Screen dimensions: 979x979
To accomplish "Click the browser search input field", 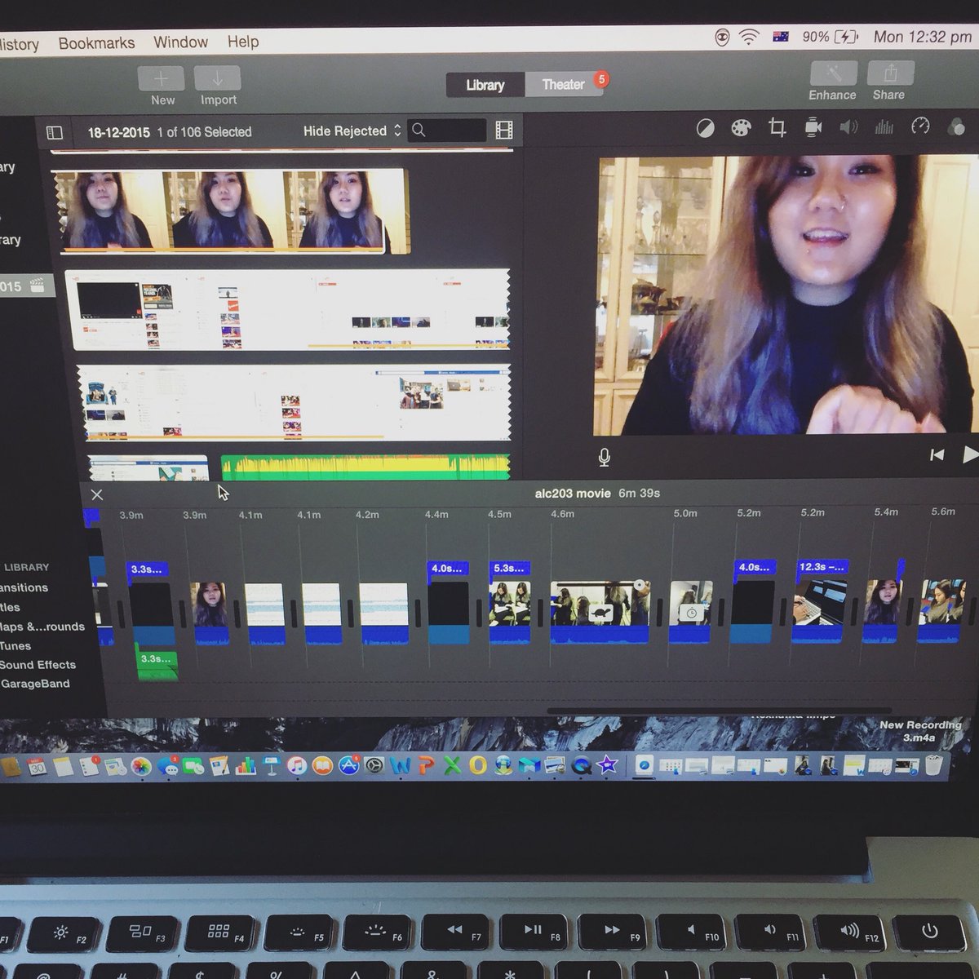I will point(448,130).
